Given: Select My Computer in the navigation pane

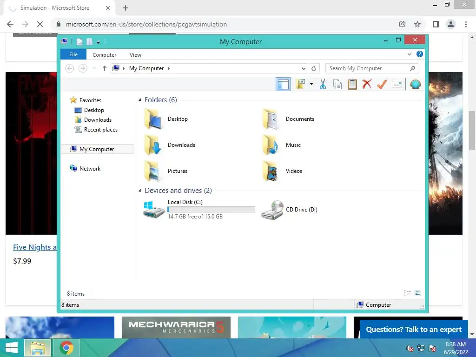Looking at the screenshot, I should [97, 149].
